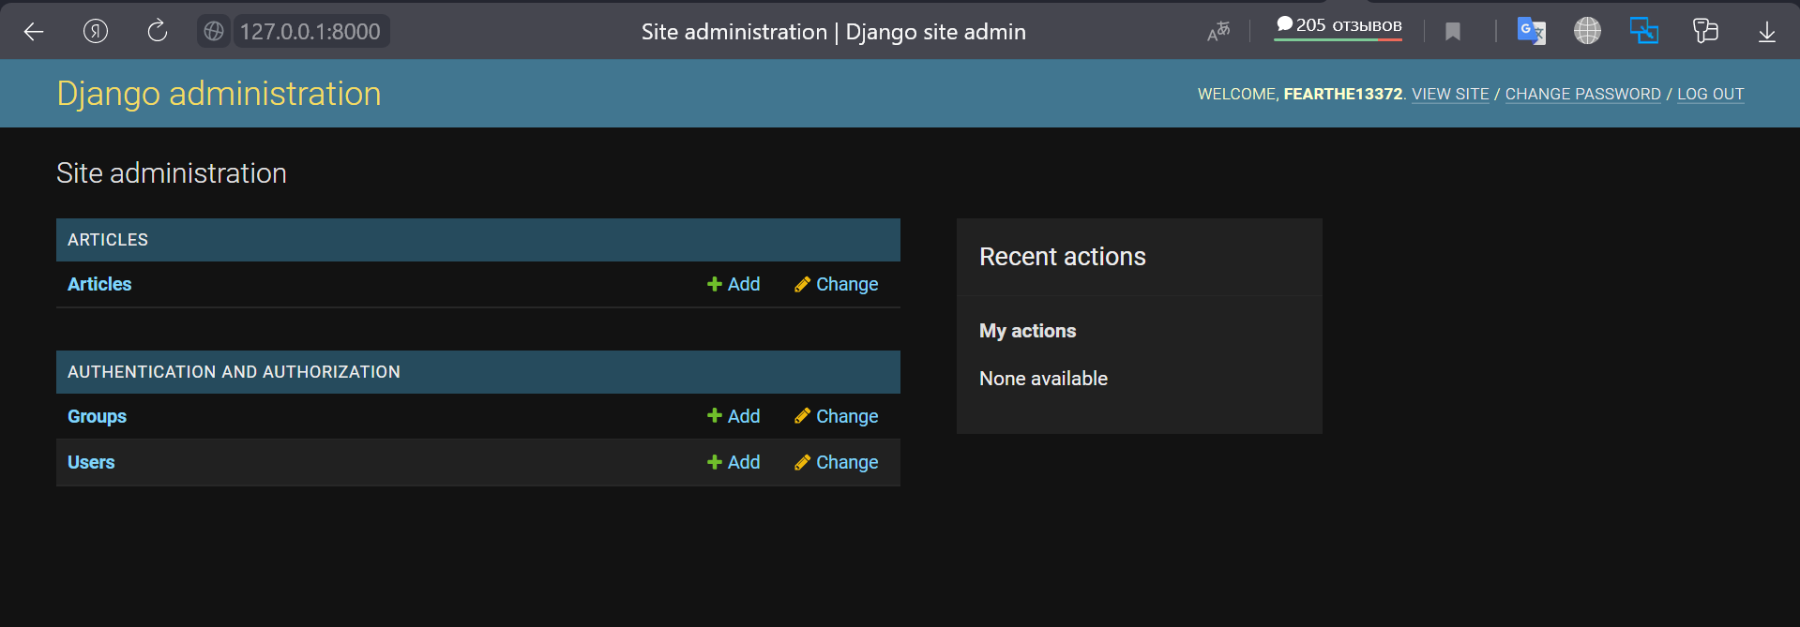Click Change in the Users row
Viewport: 1800px width, 627px height.
[x=837, y=462]
